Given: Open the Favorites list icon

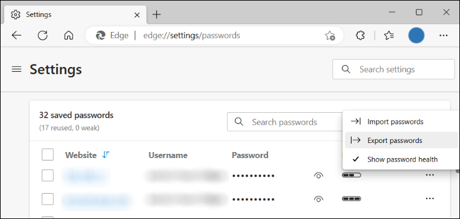Looking at the screenshot, I should coord(389,36).
